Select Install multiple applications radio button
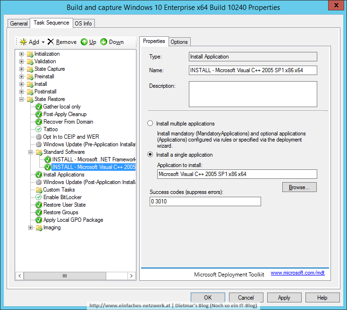Screen dimensions: 347x310 (x=150, y=123)
